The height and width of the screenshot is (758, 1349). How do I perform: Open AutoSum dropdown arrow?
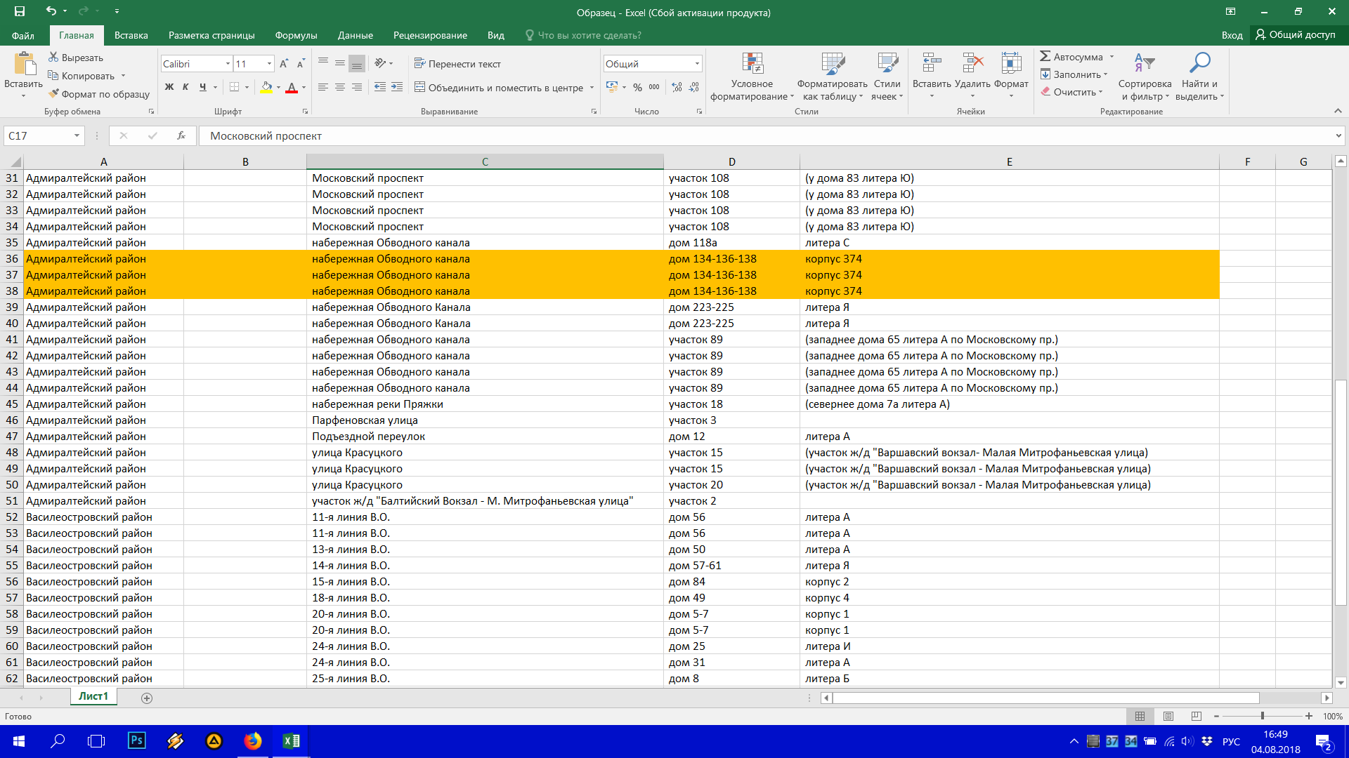pyautogui.click(x=1112, y=57)
